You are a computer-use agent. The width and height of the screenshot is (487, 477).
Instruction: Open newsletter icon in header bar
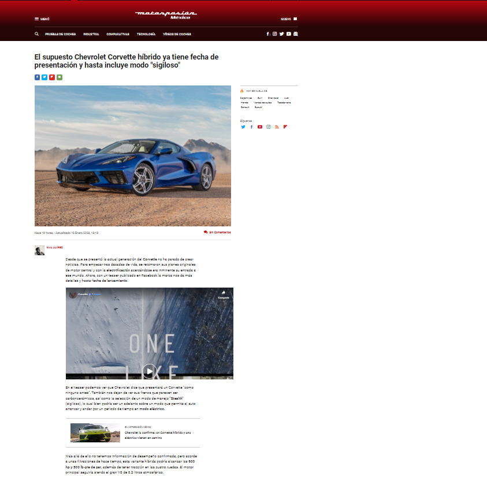tap(295, 34)
